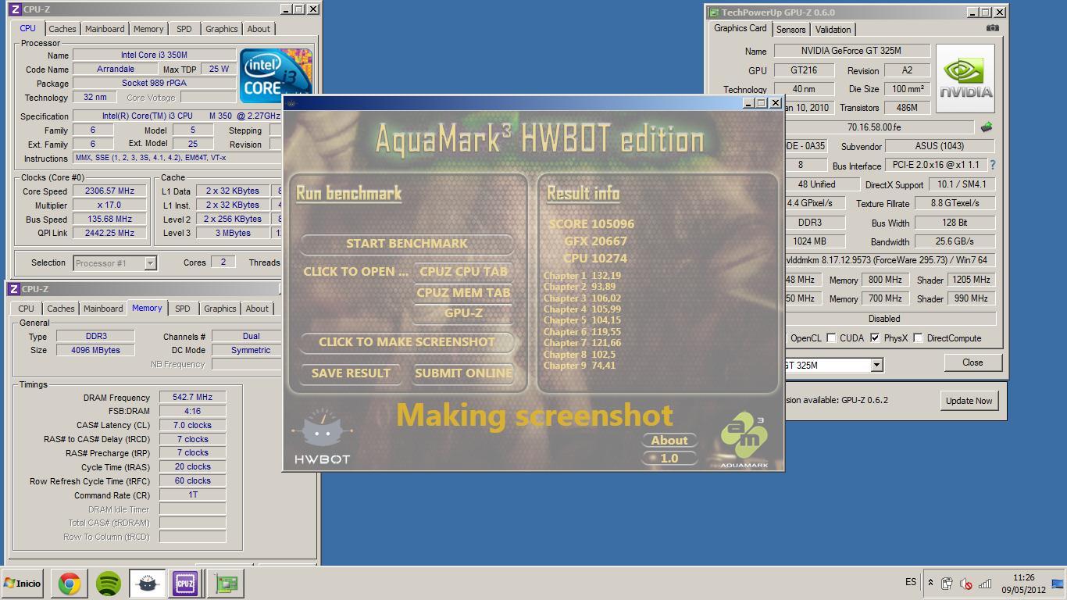Click the SCORE 105096 result text
This screenshot has width=1067, height=600.
coord(591,224)
